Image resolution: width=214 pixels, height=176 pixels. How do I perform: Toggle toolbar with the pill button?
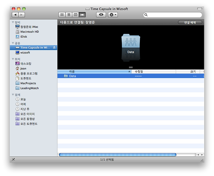coord(199,9)
